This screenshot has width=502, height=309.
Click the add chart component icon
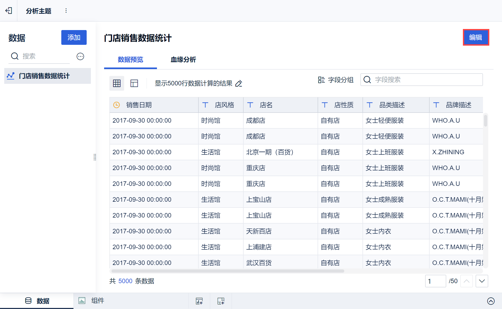point(199,301)
